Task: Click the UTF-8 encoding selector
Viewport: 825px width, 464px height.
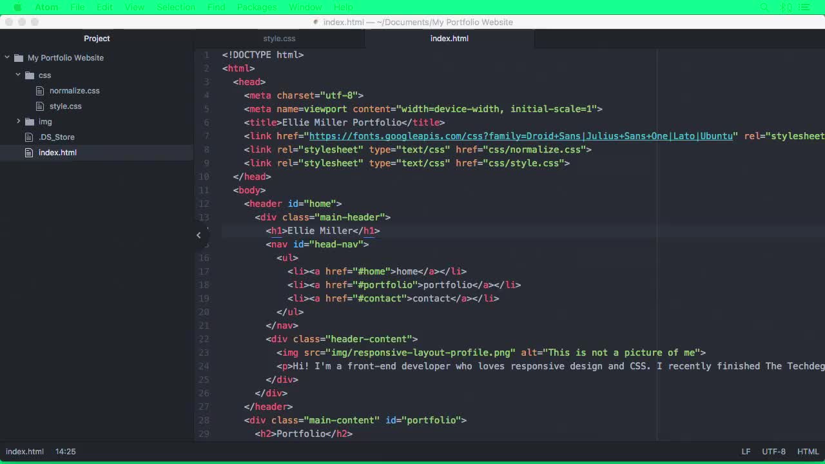Action: (x=774, y=451)
